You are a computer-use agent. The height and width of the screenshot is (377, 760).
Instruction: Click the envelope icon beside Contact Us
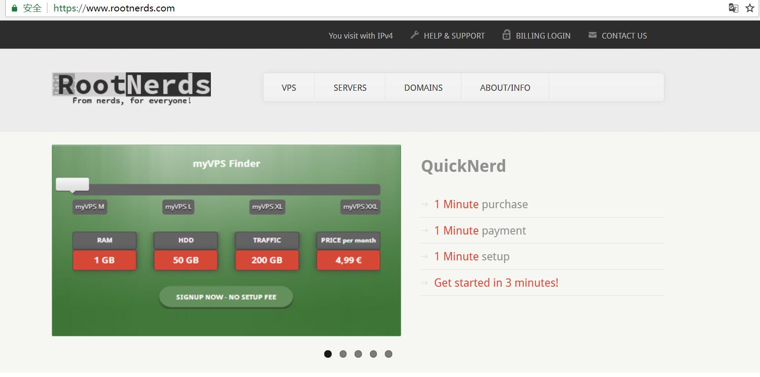click(593, 35)
